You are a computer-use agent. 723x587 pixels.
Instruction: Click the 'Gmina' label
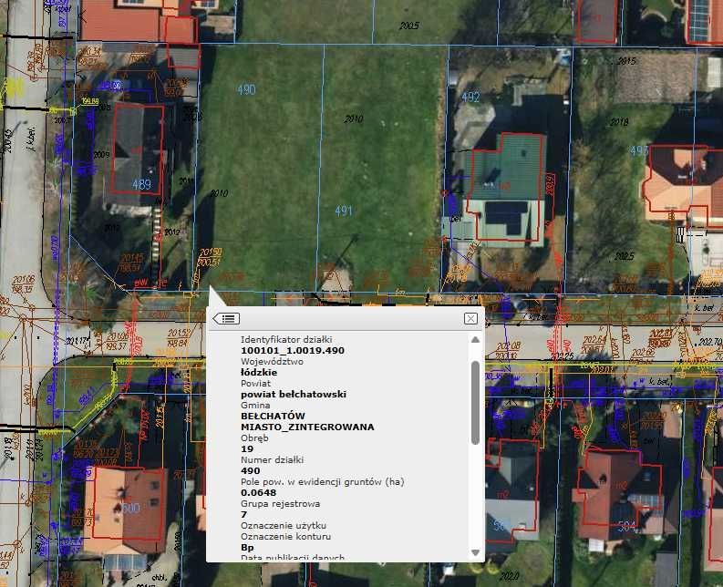[255, 406]
